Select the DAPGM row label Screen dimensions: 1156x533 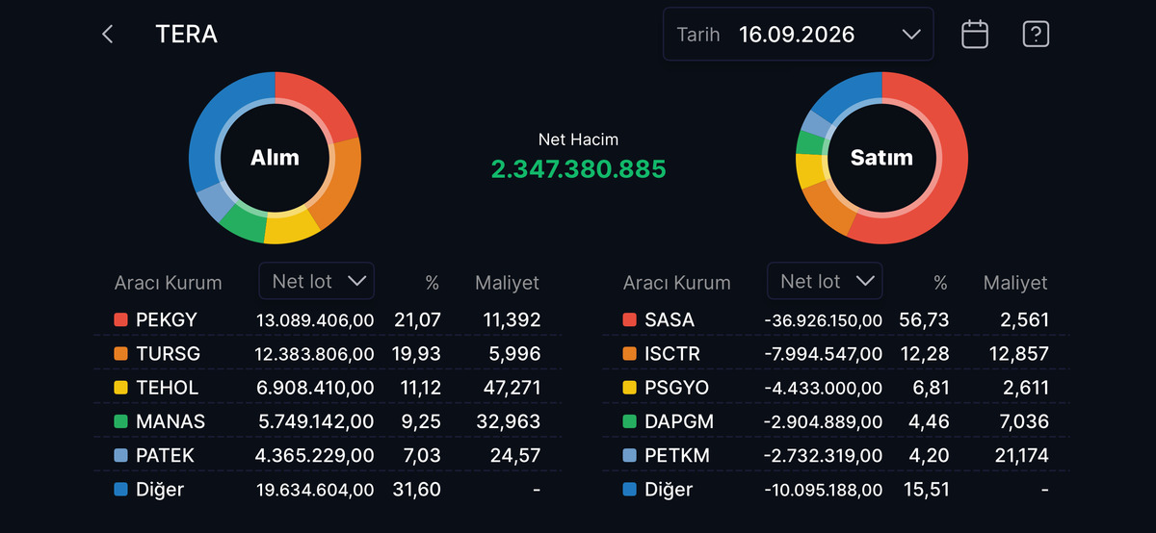coord(678,421)
